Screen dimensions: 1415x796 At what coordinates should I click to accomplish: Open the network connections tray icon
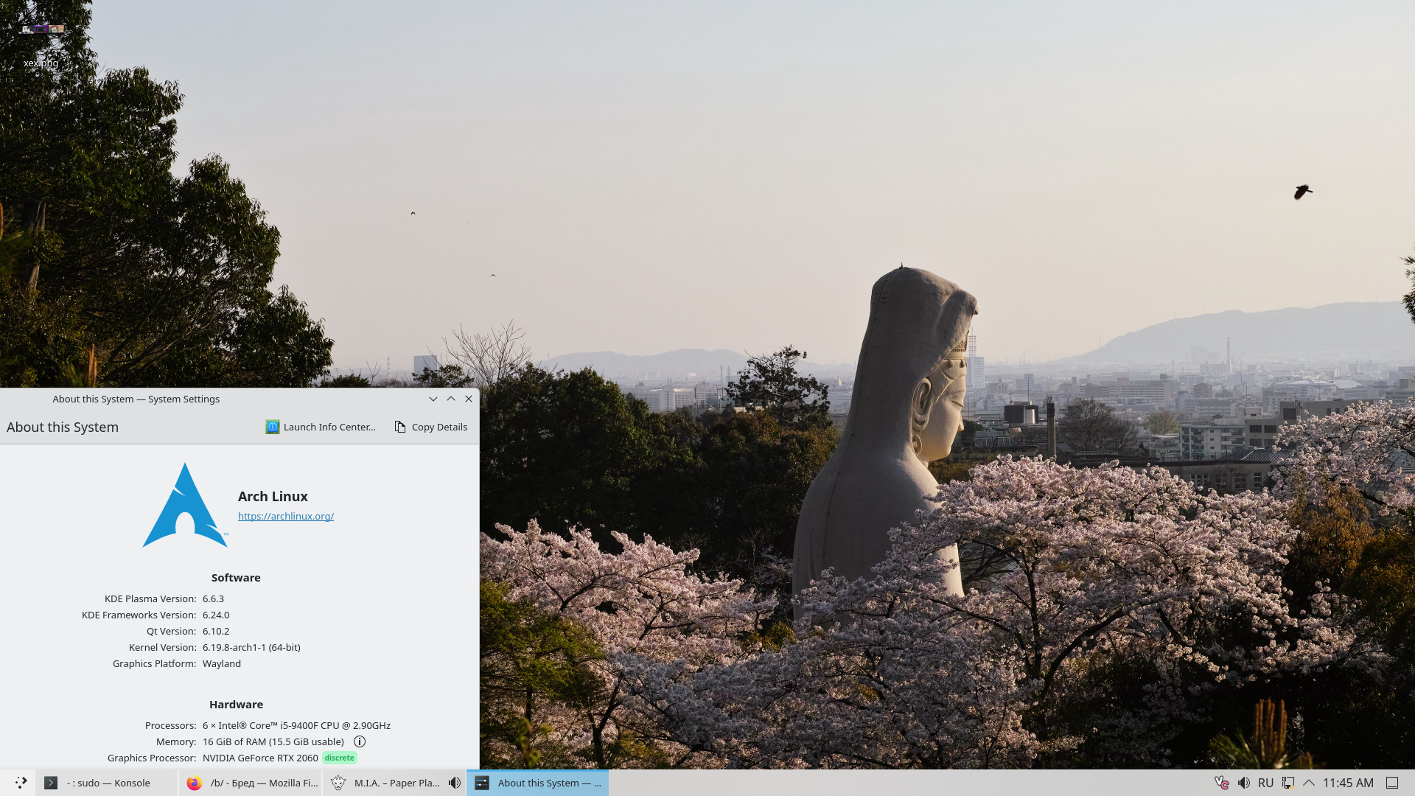point(1288,783)
